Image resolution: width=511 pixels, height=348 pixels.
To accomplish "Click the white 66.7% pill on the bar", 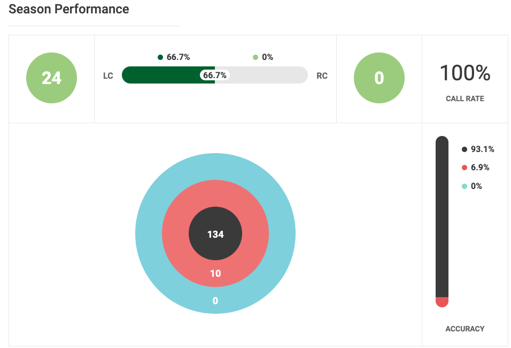I will coord(214,75).
